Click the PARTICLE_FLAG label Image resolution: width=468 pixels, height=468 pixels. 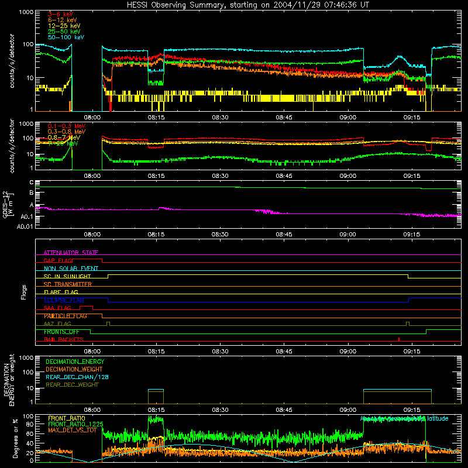point(66,316)
